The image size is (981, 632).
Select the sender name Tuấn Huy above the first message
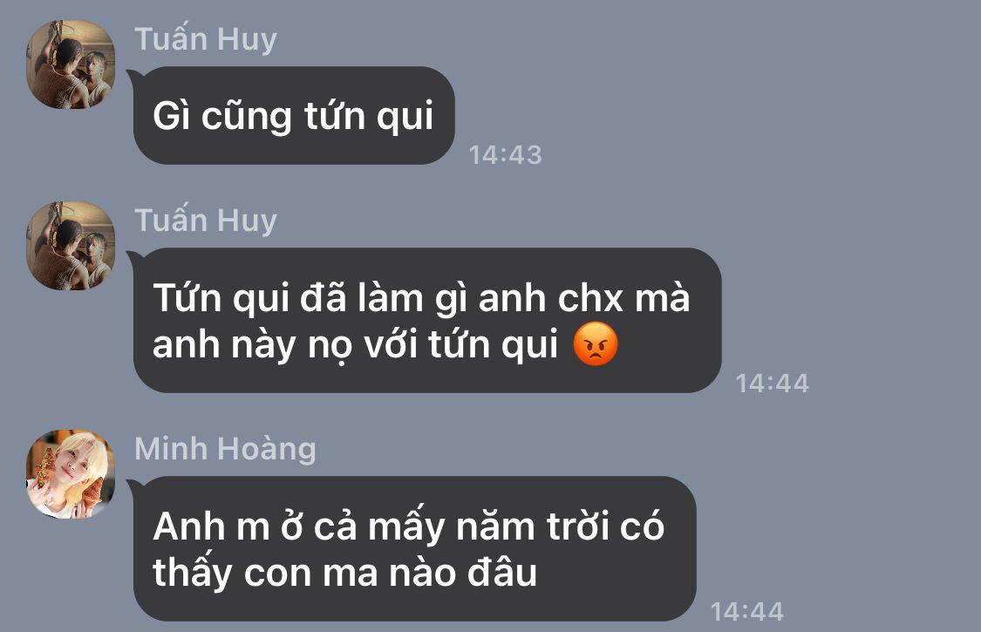click(x=206, y=39)
